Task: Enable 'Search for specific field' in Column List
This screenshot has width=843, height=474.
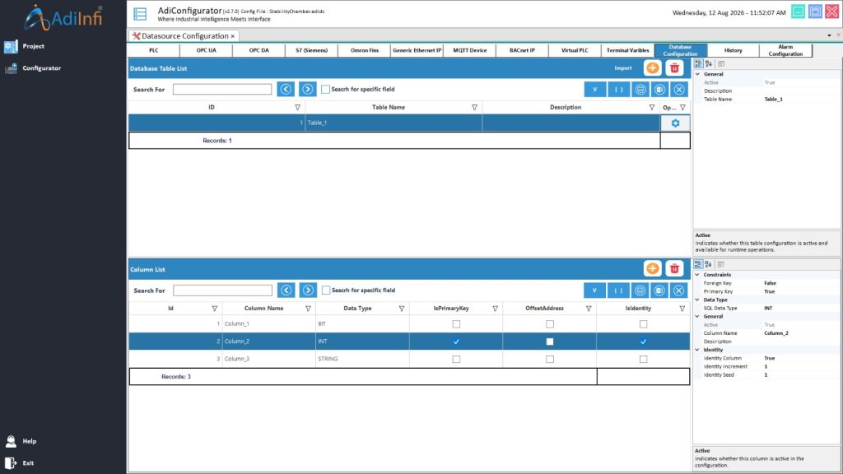Action: click(x=326, y=290)
